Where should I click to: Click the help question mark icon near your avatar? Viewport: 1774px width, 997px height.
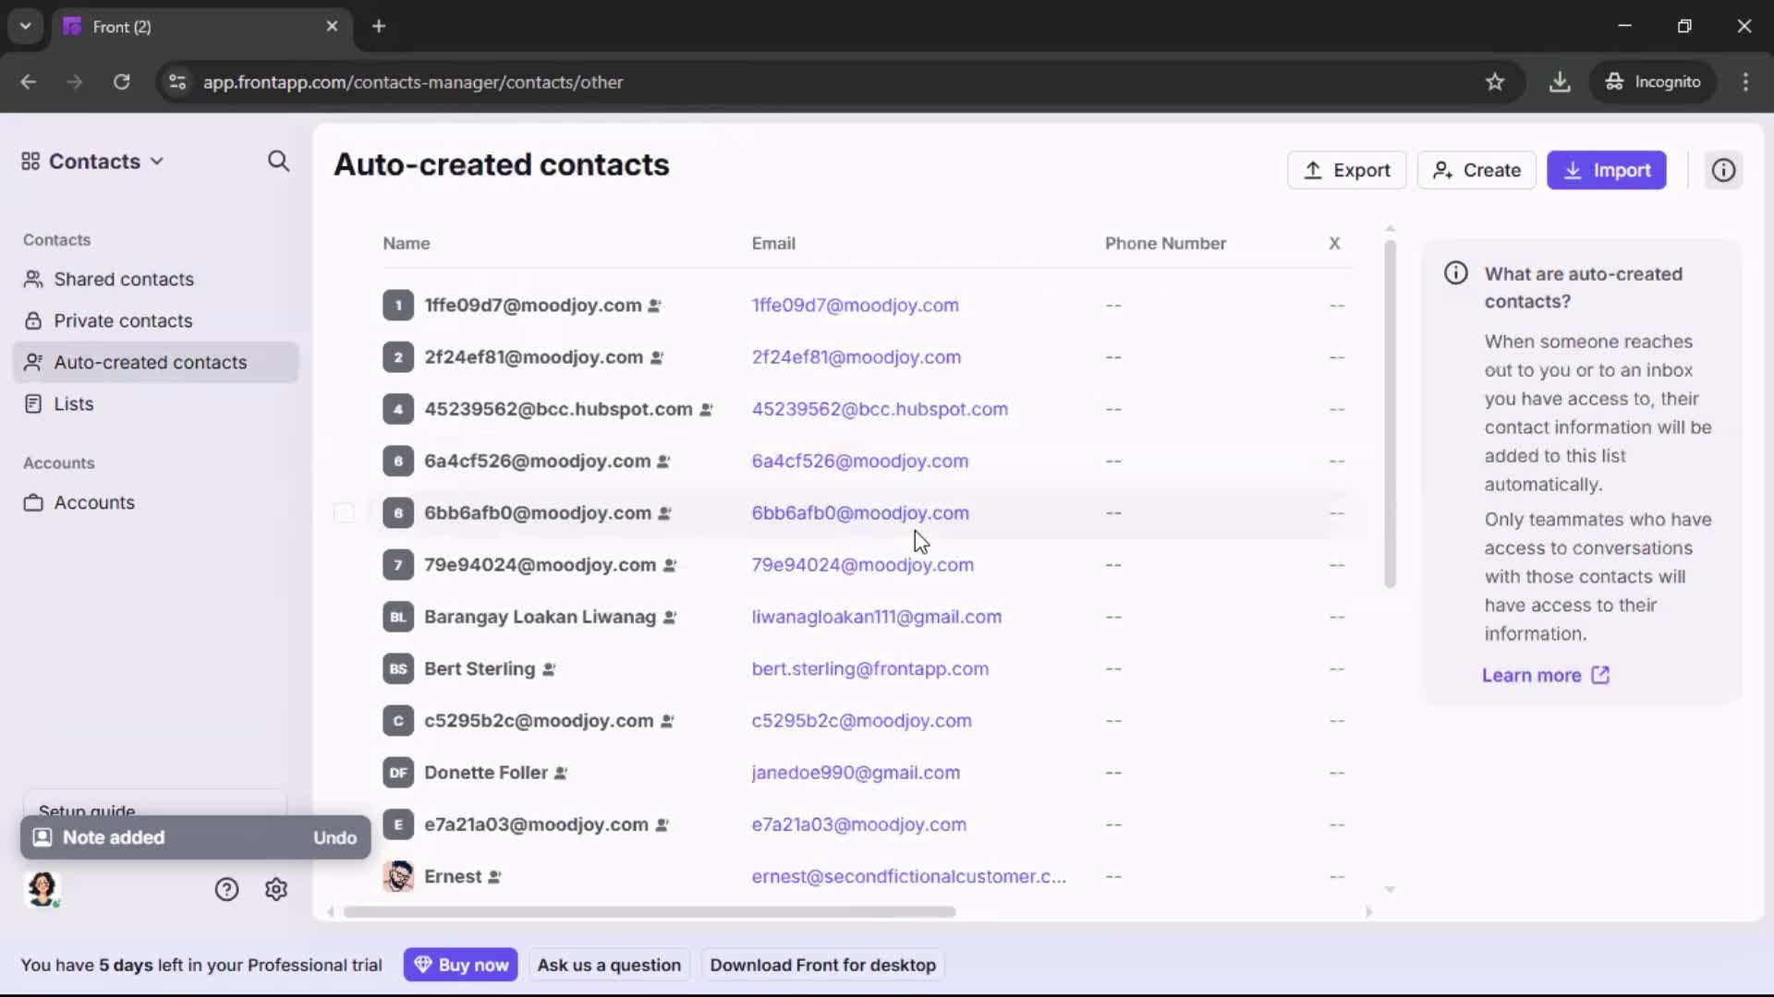226,889
